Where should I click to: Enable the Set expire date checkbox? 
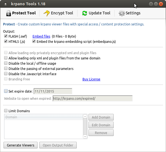(x=6, y=91)
